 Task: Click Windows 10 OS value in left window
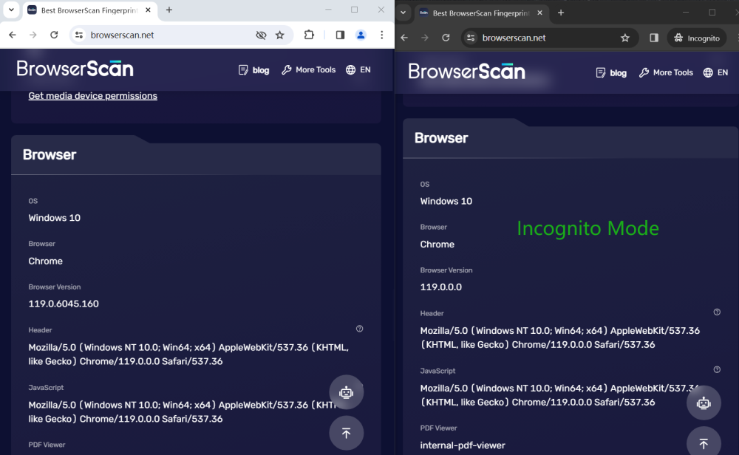54,218
